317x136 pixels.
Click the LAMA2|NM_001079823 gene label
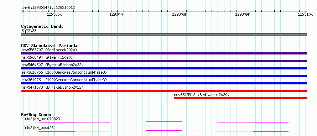click(x=41, y=119)
